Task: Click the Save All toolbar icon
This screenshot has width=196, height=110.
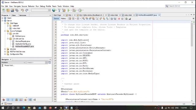Action: (17, 10)
